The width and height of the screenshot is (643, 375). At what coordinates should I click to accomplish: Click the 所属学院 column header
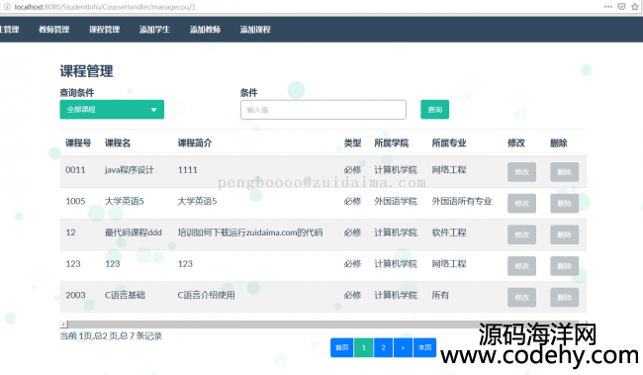coord(391,142)
